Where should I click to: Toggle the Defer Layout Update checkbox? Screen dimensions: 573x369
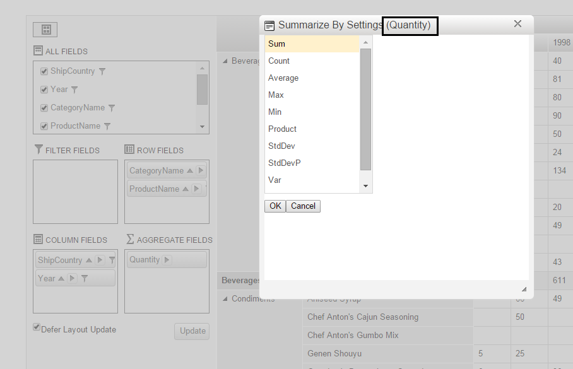pos(37,327)
